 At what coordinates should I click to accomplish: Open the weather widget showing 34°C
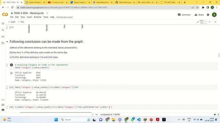(7, 120)
